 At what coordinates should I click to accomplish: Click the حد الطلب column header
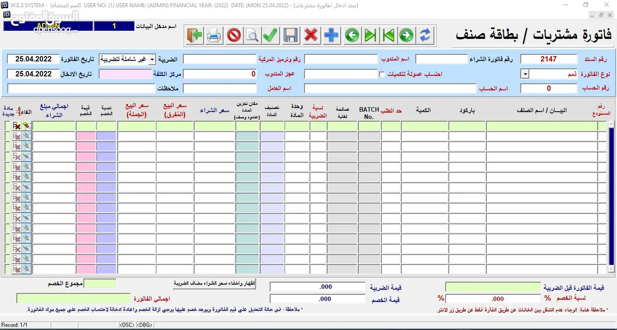391,110
